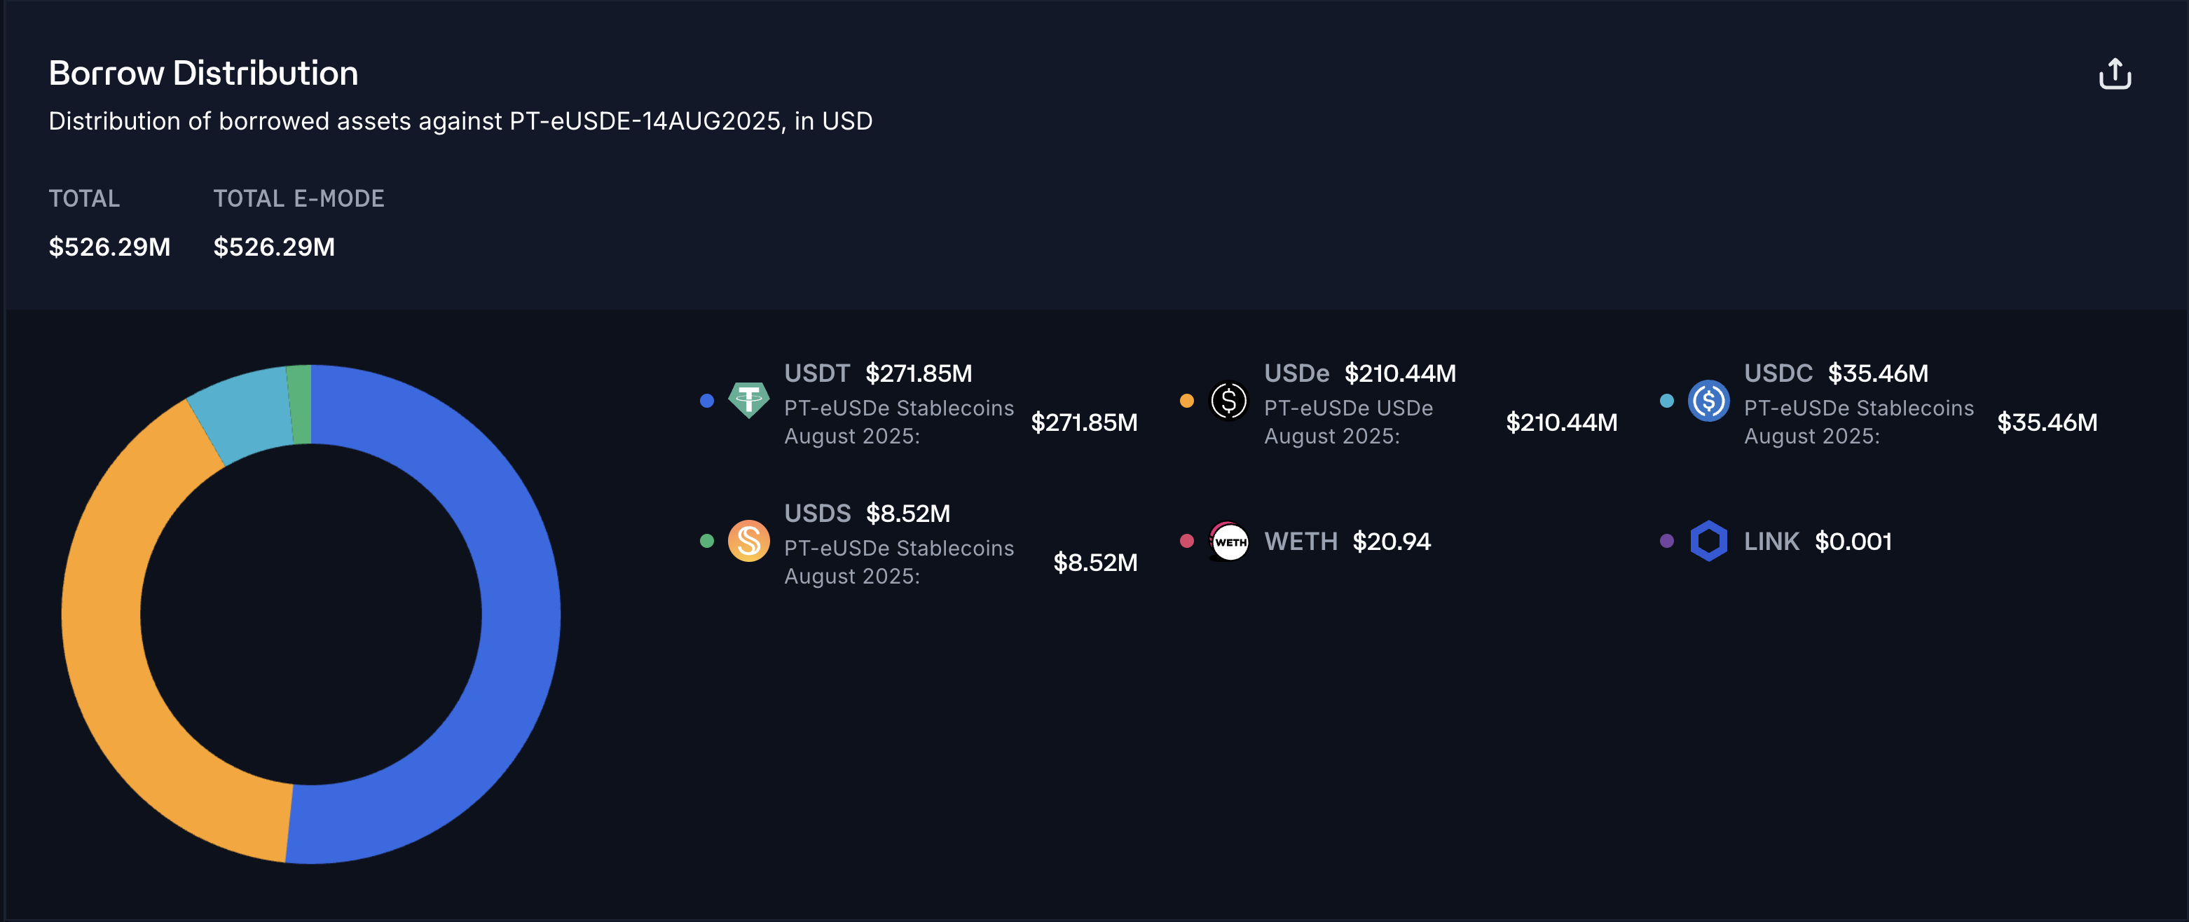Viewport: 2189px width, 922px height.
Task: Click the LINK Chainlink token icon
Action: [1708, 540]
